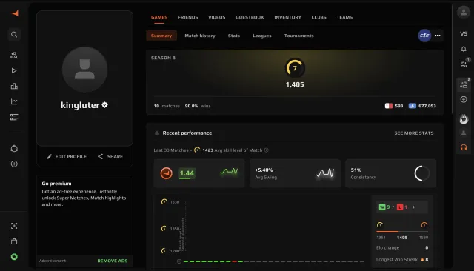Viewport: 474px width, 271px height.
Task: Switch to the GAMES tab
Action: pyautogui.click(x=159, y=17)
